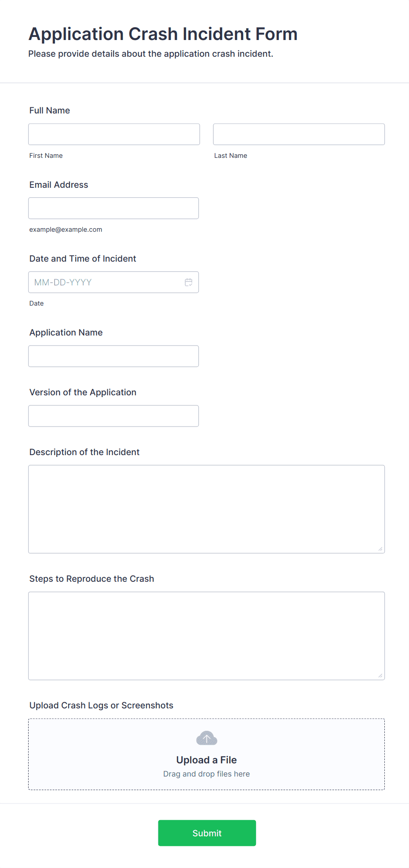Select the Version of the Application box
Viewport: 409px width, 868px height.
pyautogui.click(x=113, y=416)
